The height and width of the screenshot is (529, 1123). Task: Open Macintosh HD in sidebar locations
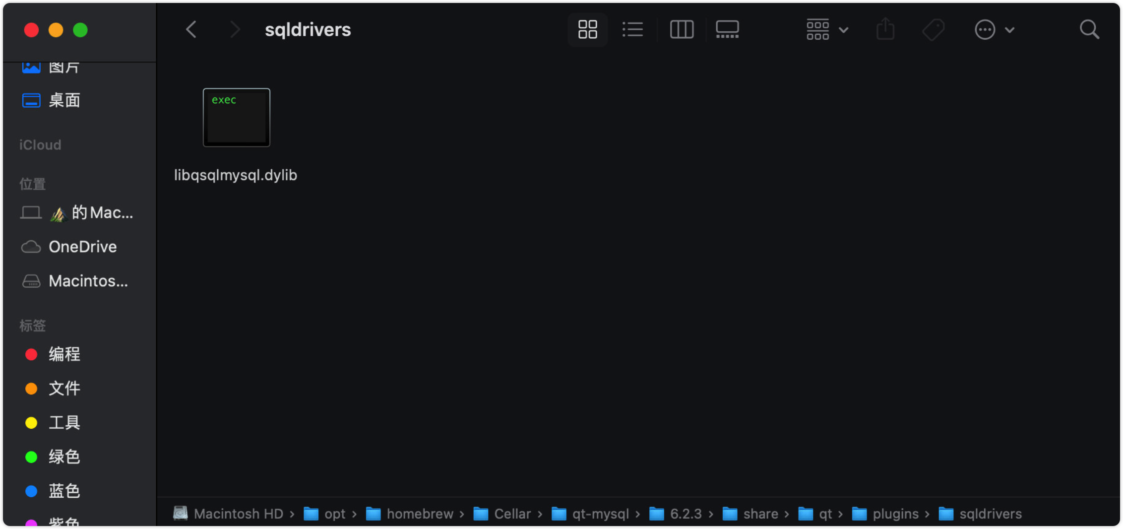point(88,281)
